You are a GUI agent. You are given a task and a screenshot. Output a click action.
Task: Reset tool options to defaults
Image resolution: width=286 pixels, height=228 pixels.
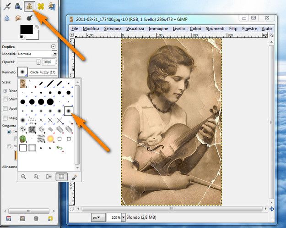pyautogui.click(x=50, y=218)
